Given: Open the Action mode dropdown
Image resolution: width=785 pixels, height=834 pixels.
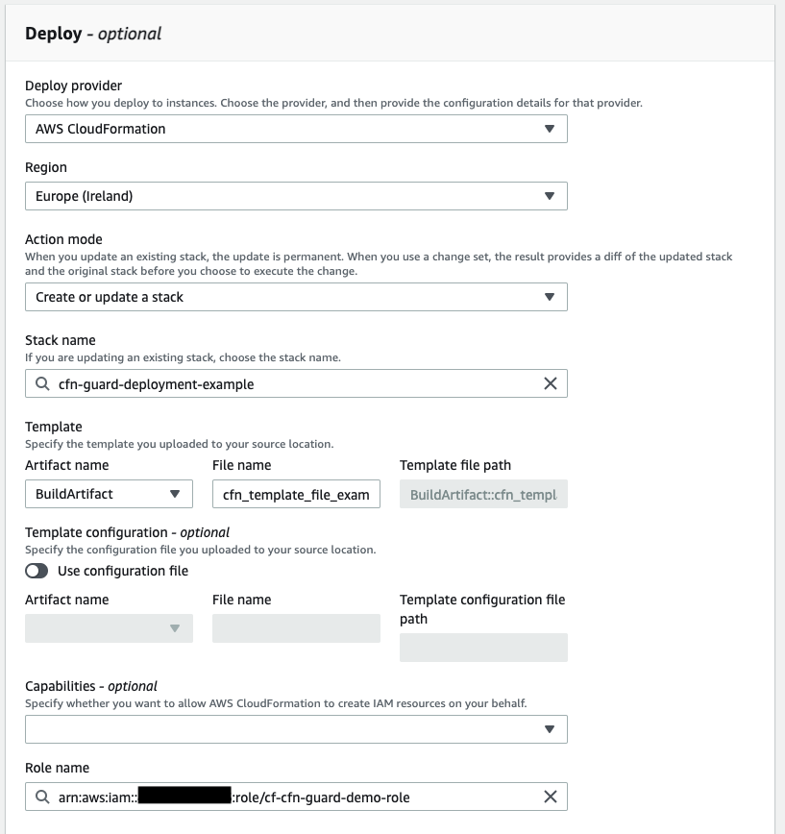Looking at the screenshot, I should tap(296, 297).
